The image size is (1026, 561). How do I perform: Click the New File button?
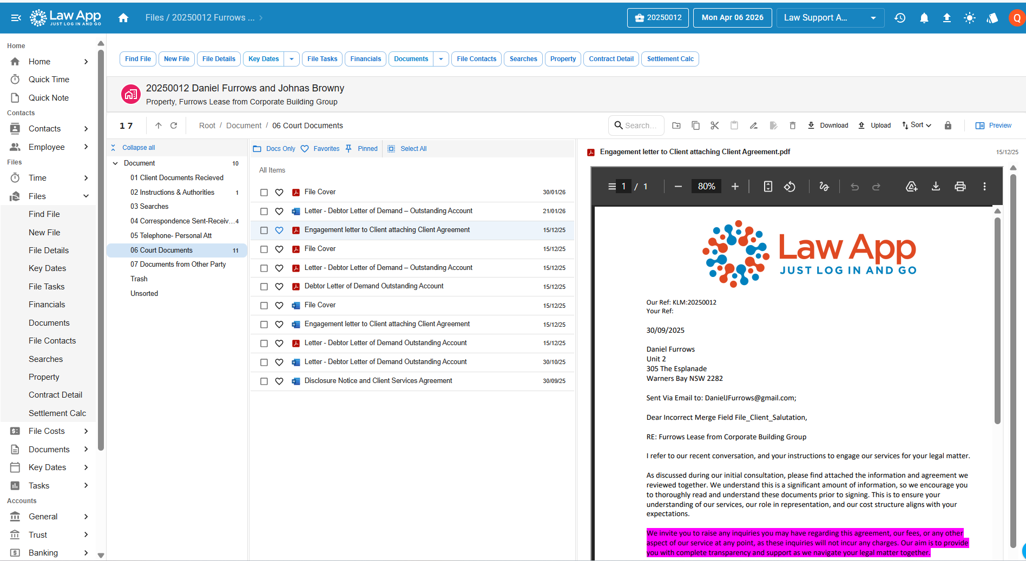click(176, 59)
